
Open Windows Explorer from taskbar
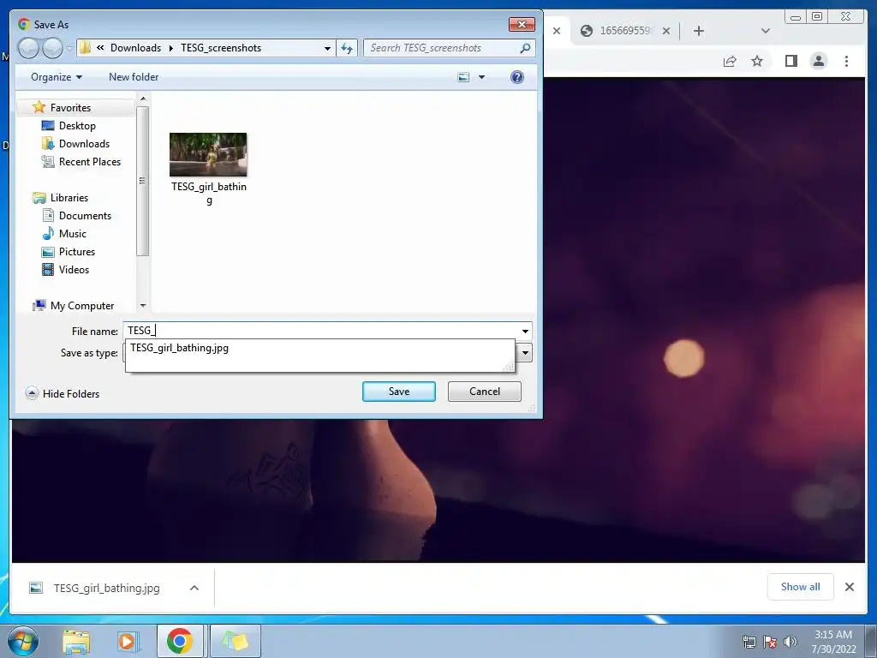point(76,641)
